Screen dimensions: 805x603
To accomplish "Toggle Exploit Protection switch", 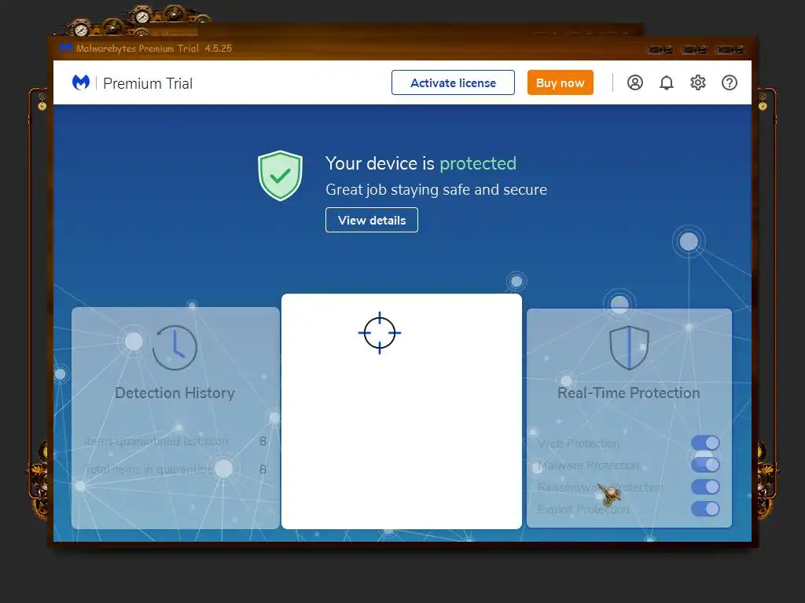I will pos(705,509).
